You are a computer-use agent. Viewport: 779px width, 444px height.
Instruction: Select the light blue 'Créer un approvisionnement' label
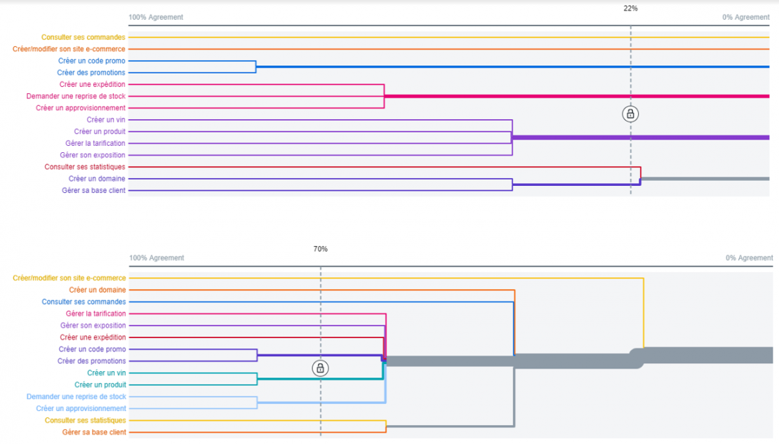point(81,408)
